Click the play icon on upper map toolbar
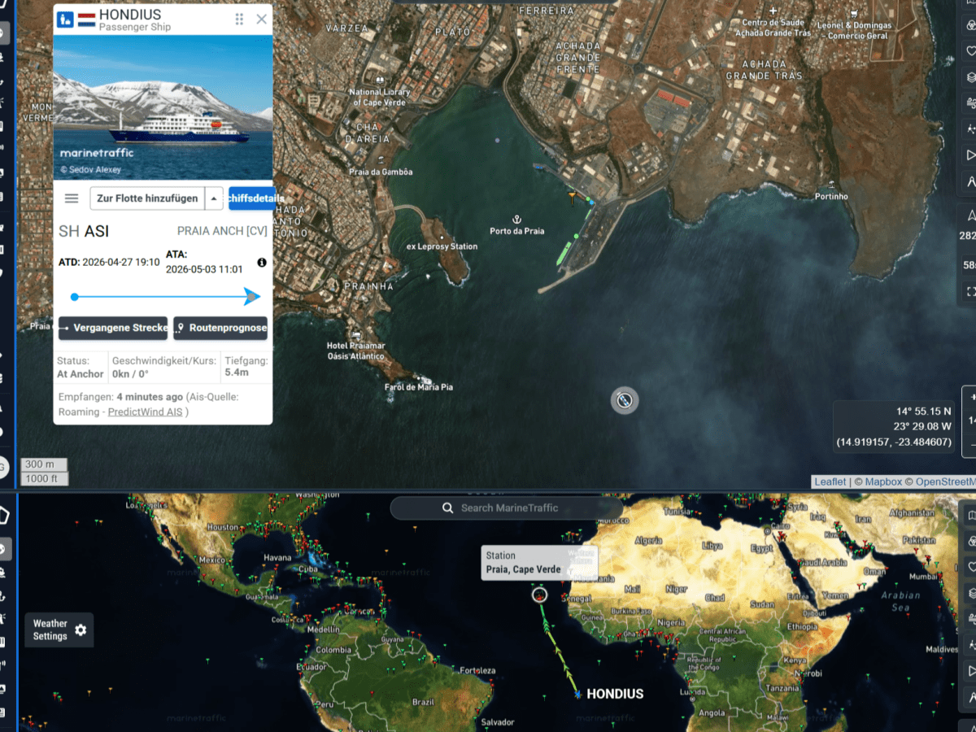This screenshot has width=976, height=732. (970, 155)
